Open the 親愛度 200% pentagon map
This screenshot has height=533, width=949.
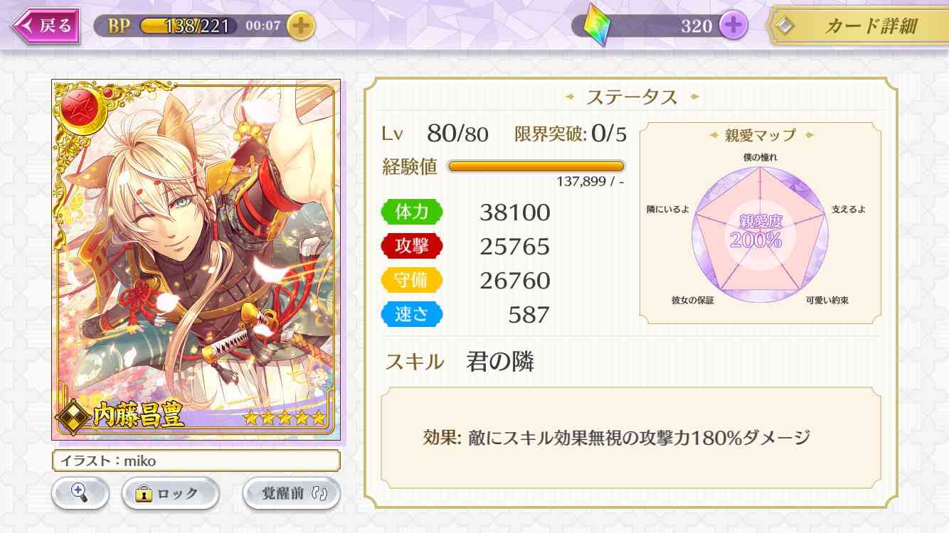tap(760, 229)
